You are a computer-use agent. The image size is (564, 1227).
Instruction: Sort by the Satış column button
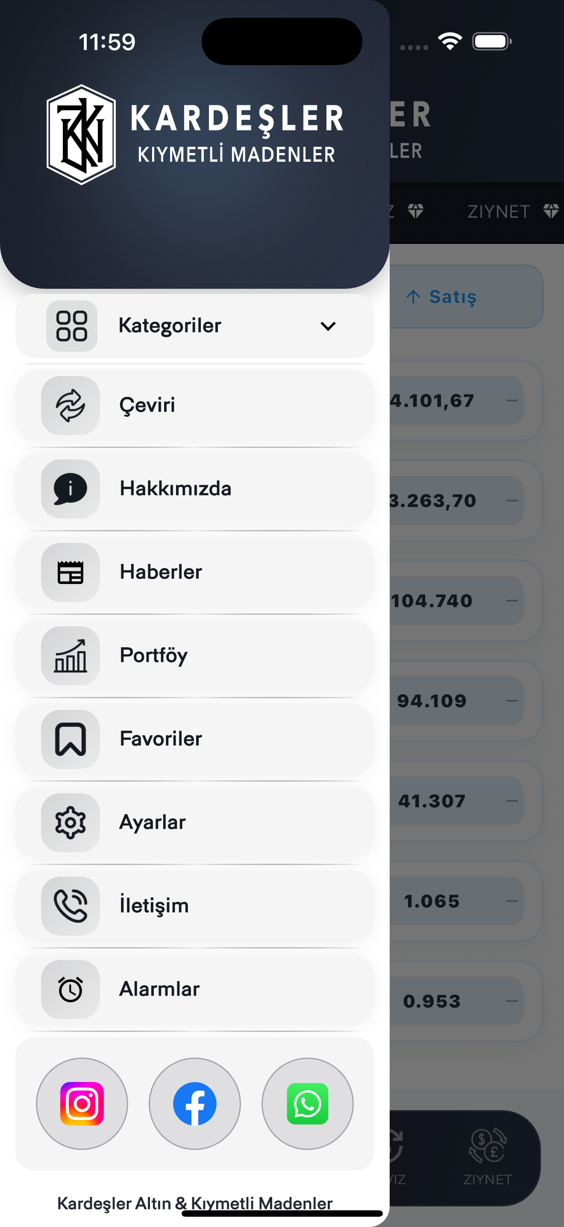[x=466, y=296]
